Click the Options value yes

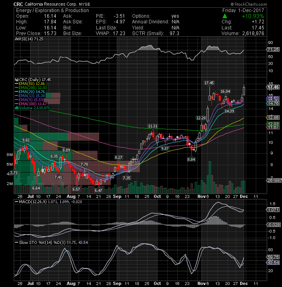click(x=175, y=16)
